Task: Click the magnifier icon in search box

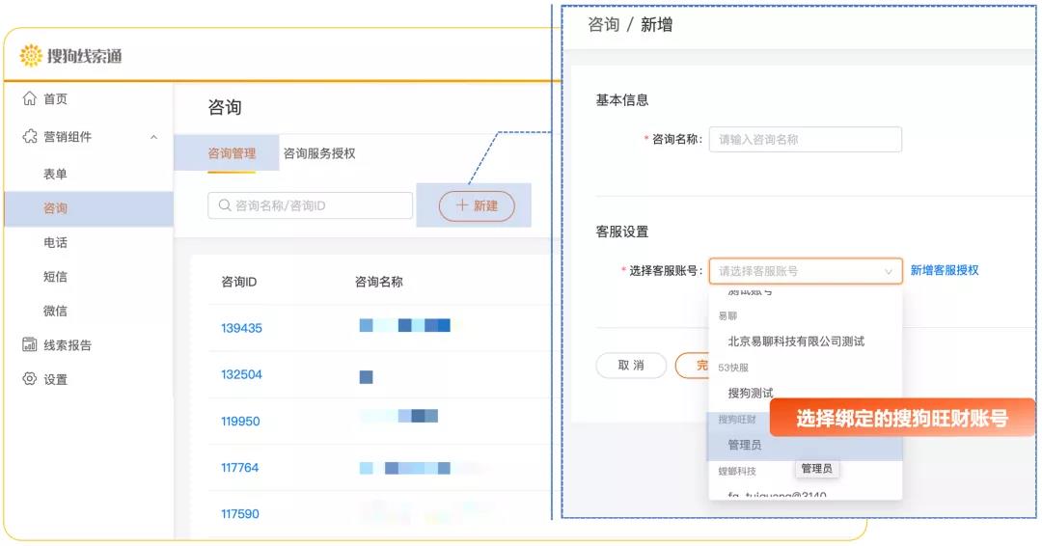Action: coord(225,205)
